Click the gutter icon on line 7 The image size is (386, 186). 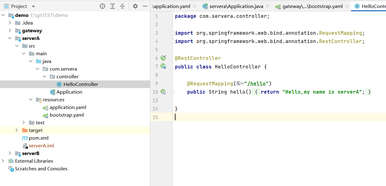[x=163, y=66]
